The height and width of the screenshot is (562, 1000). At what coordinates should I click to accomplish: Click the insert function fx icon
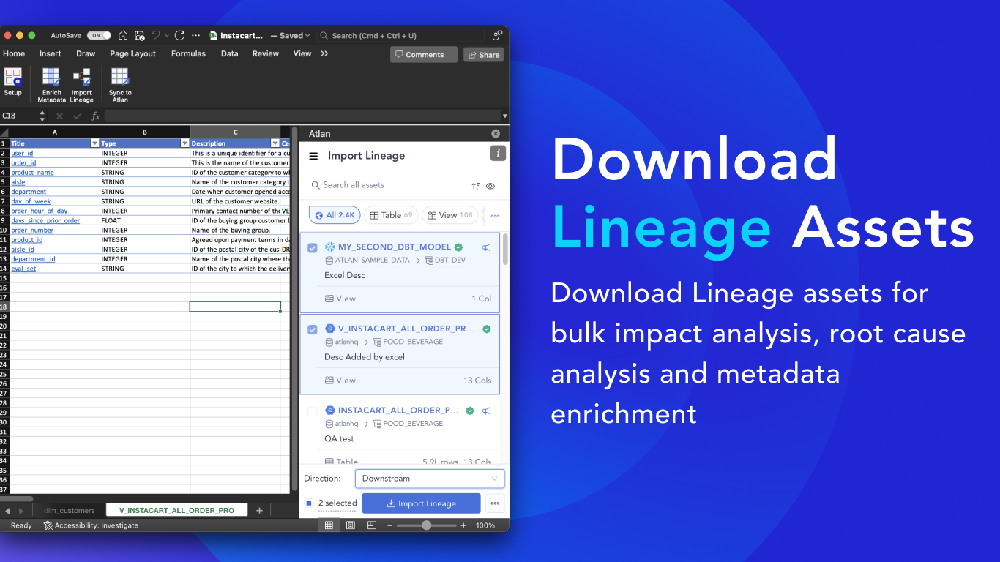point(95,116)
